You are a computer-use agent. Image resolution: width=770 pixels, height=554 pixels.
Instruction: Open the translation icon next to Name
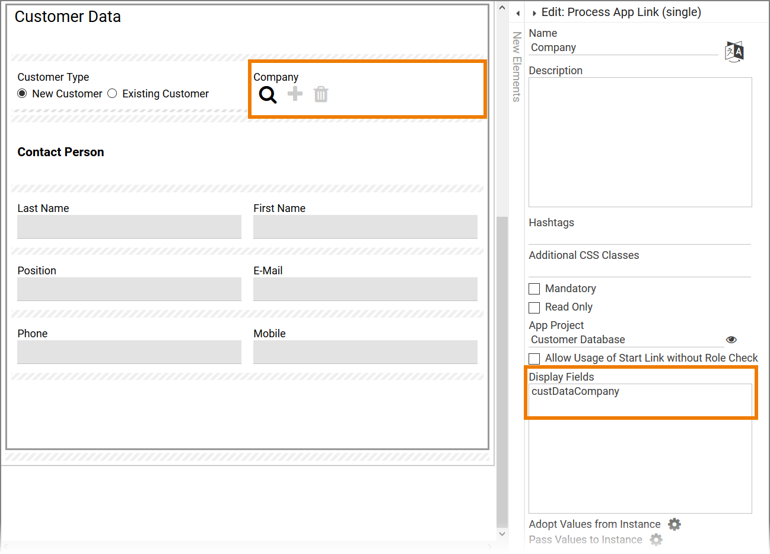pyautogui.click(x=734, y=52)
